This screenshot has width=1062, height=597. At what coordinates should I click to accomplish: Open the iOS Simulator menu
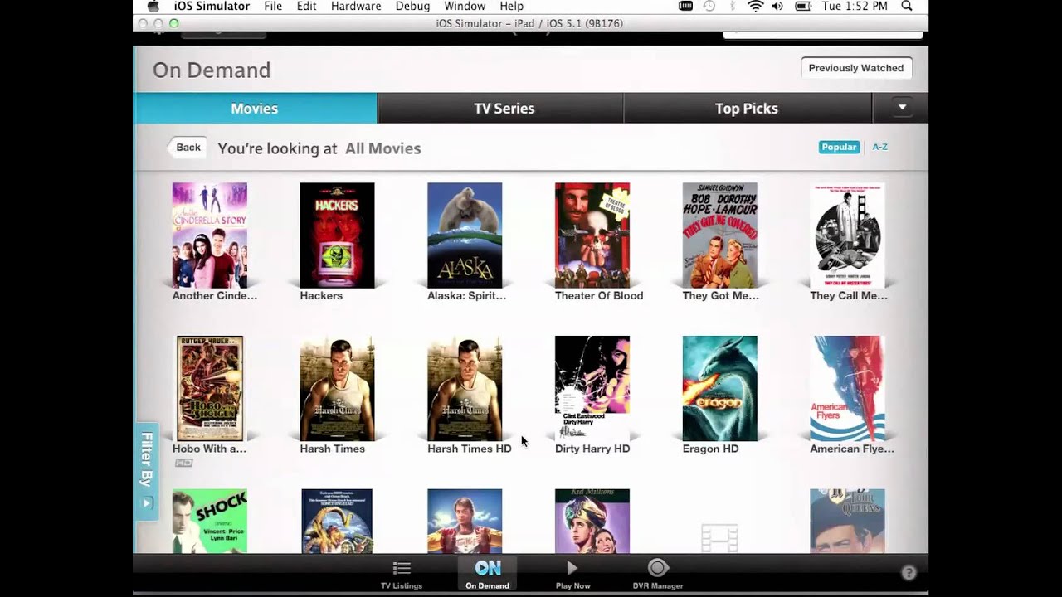(212, 7)
